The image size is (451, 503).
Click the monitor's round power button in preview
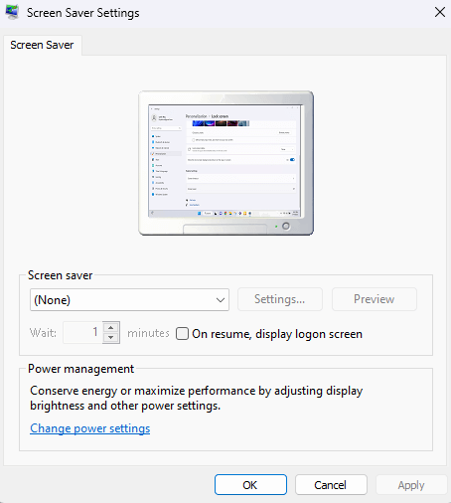click(286, 226)
